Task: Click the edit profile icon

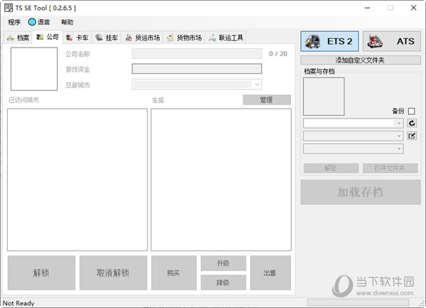Action: click(412, 136)
